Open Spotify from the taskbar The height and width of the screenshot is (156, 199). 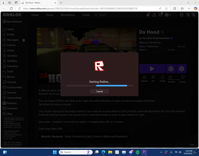(138, 152)
